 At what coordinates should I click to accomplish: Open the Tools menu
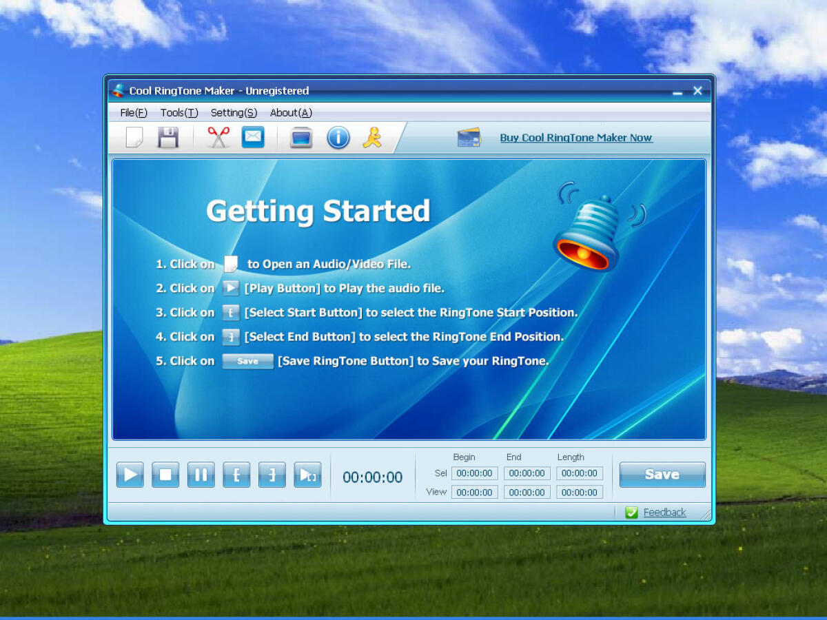pyautogui.click(x=179, y=112)
